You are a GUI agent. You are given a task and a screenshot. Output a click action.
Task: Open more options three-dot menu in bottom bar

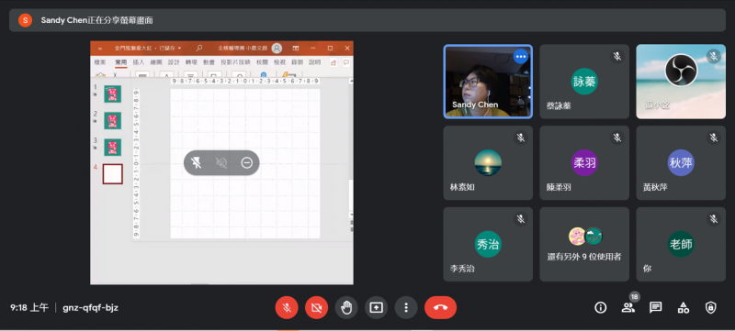pyautogui.click(x=406, y=308)
